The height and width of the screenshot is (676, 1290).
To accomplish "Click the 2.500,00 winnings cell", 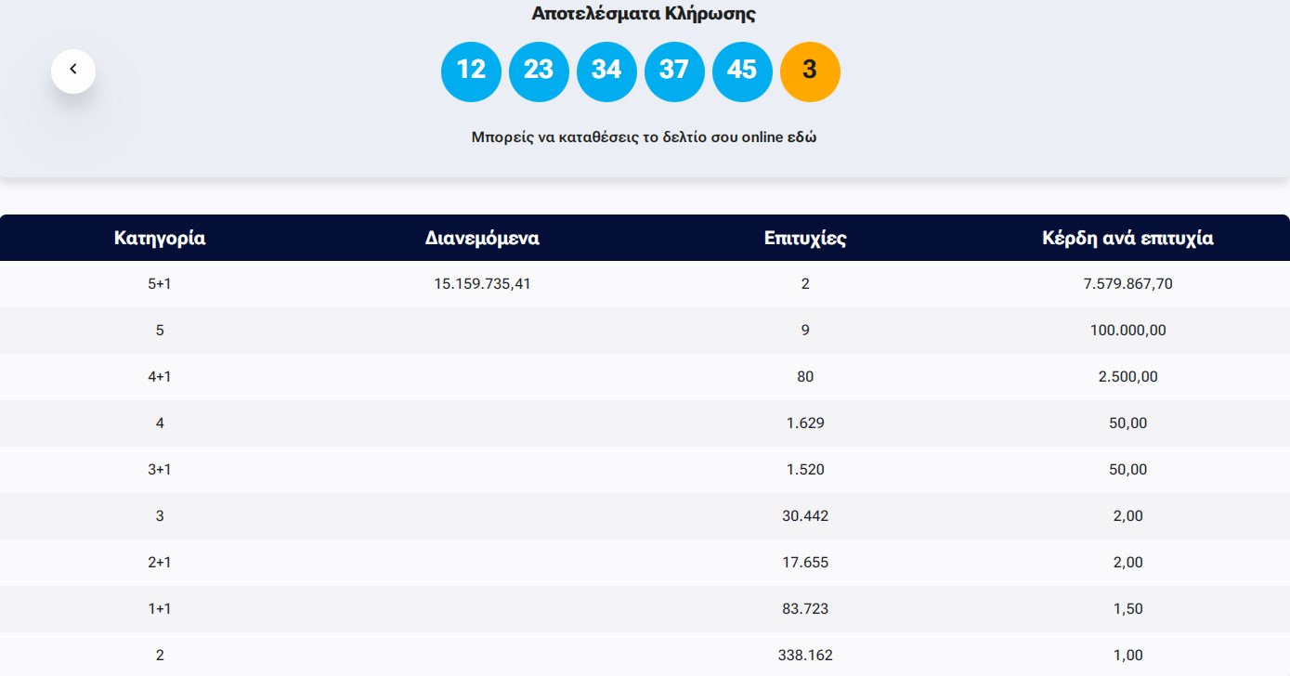I will pyautogui.click(x=1127, y=377).
